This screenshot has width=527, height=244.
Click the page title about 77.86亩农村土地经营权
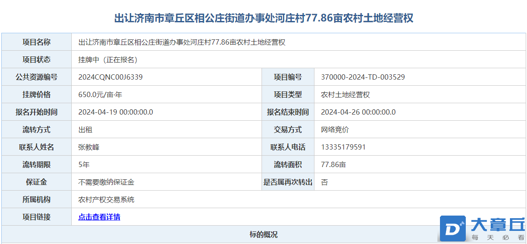click(x=264, y=18)
